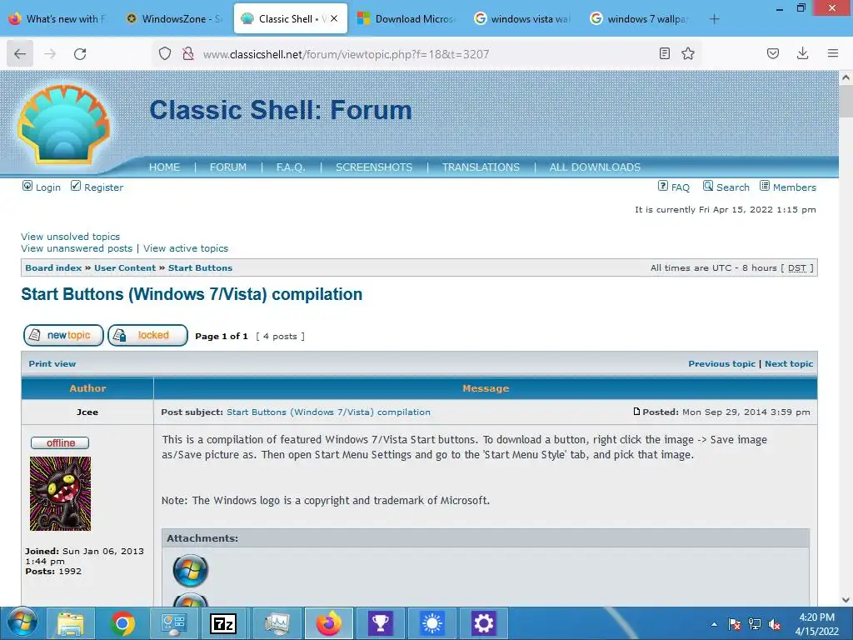Switch to the windows 7 wallpaper tab
Screen dimensions: 853x640
tap(641, 19)
